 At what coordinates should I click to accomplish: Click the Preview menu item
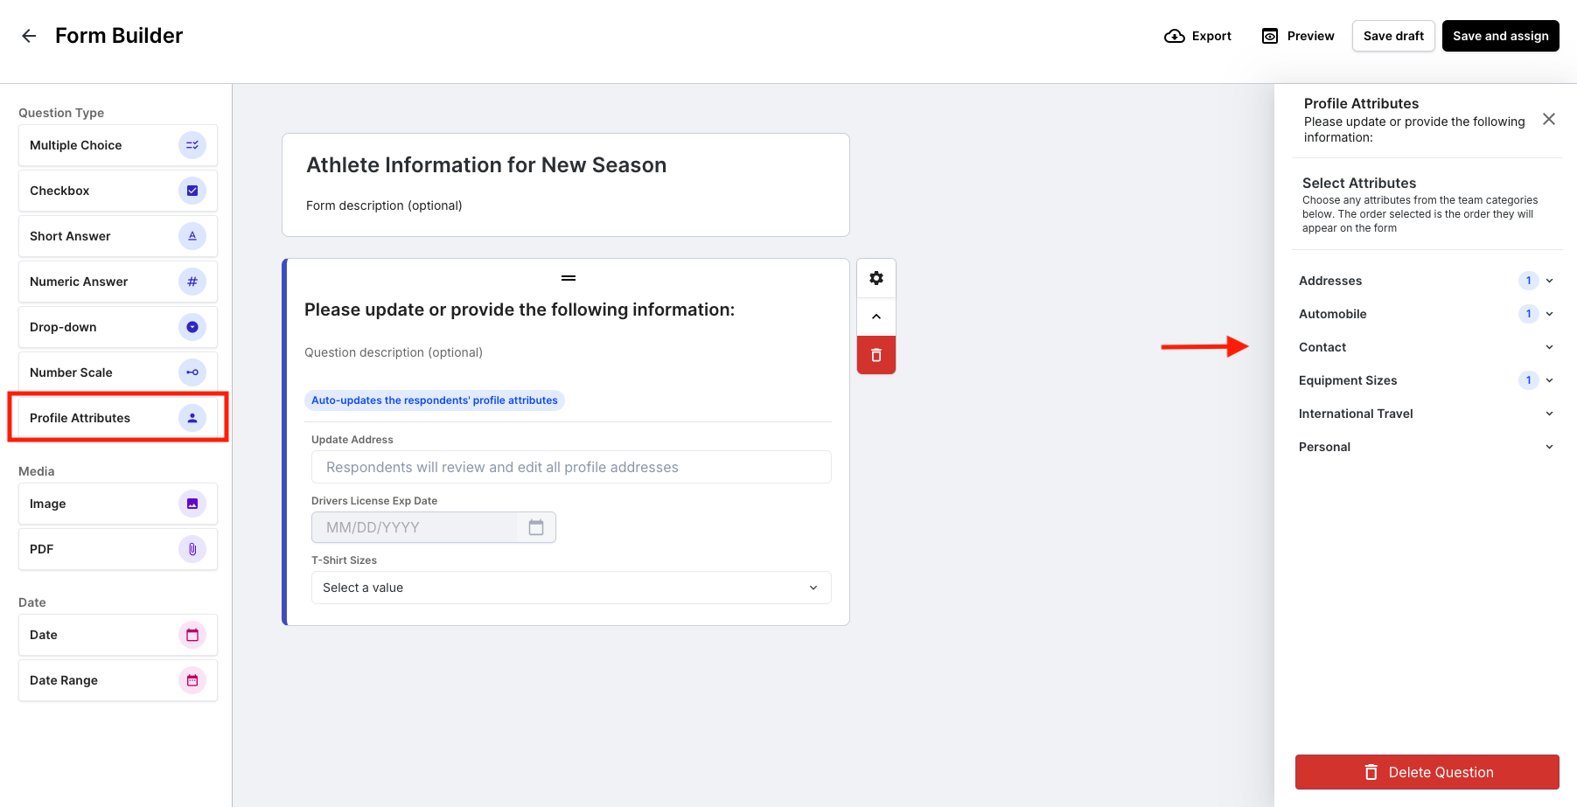pos(1298,36)
